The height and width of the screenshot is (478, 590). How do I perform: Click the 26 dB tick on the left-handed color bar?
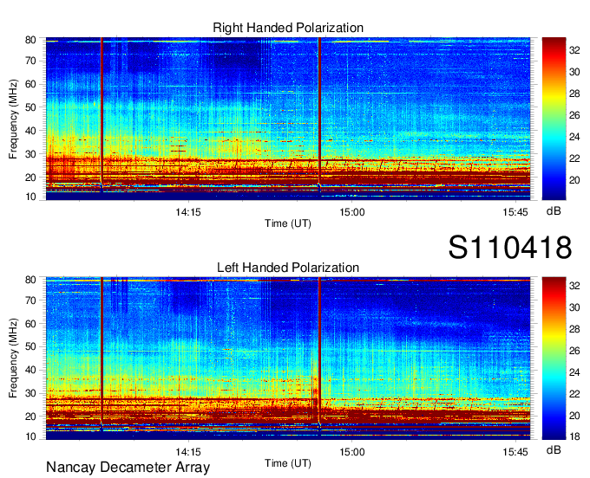[x=574, y=351]
